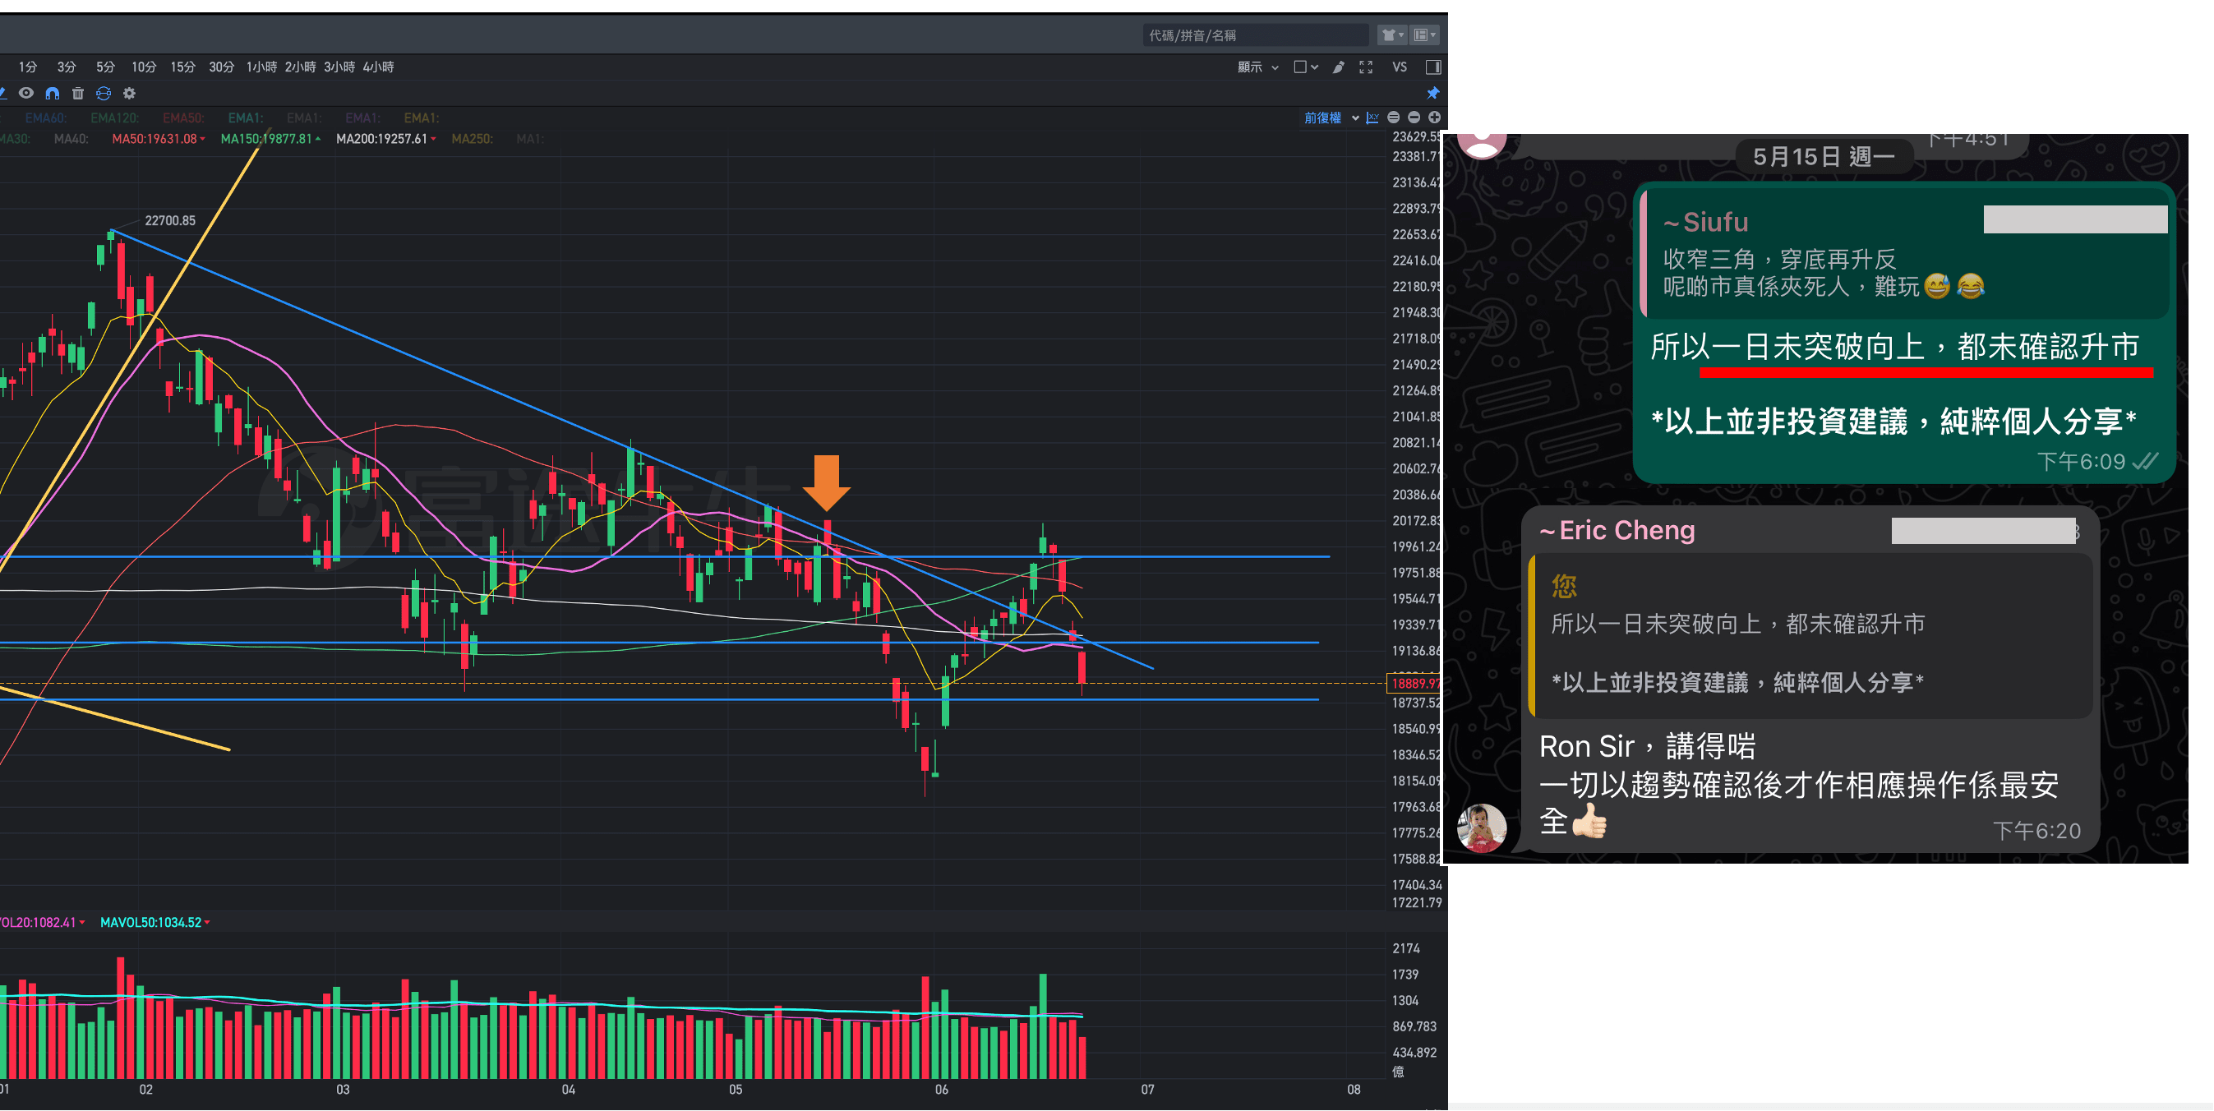Click the MA50 indicator label
The width and height of the screenshot is (2214, 1111).
coord(155,139)
